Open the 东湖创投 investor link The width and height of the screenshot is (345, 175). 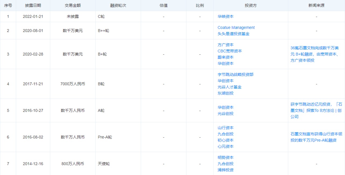pyautogui.click(x=226, y=93)
